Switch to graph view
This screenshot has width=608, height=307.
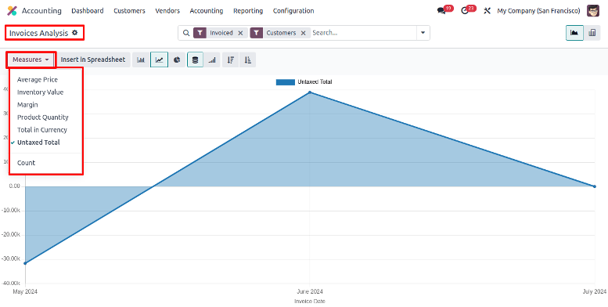574,33
